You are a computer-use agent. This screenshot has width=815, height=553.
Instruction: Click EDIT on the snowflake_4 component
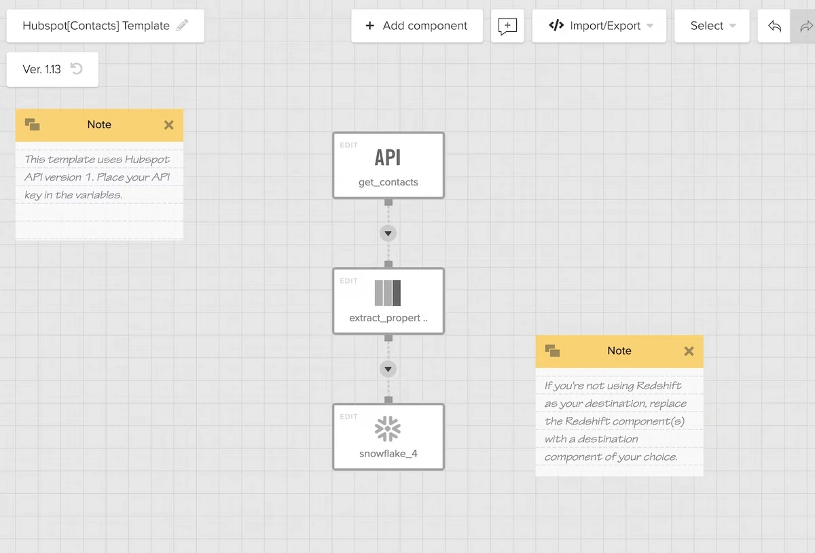(348, 416)
